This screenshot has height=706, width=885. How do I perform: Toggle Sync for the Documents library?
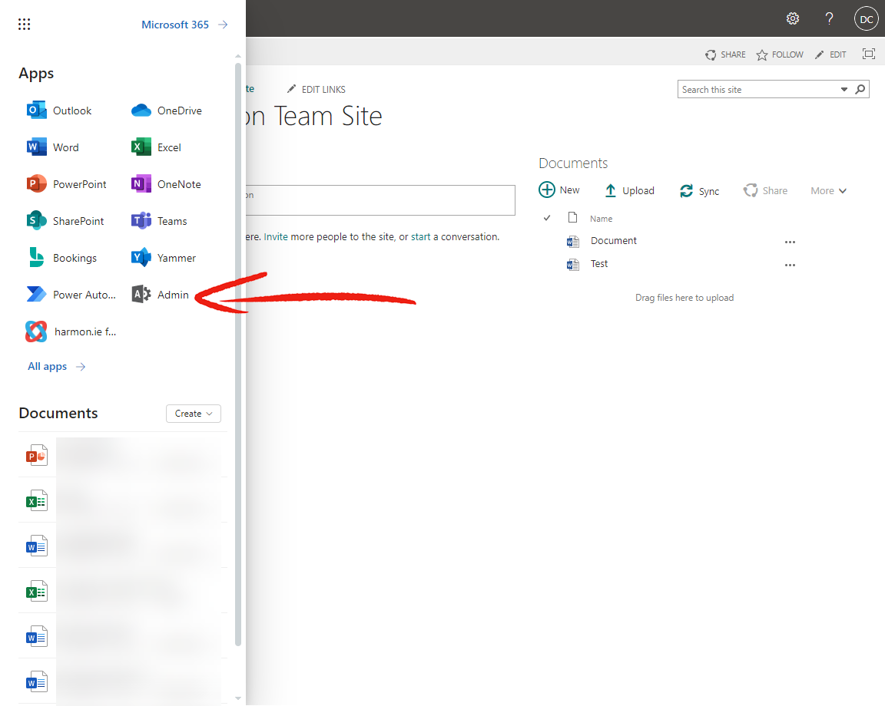[x=699, y=190]
